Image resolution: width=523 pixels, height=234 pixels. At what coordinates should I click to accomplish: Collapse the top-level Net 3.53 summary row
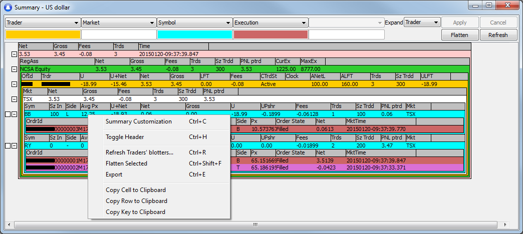click(x=14, y=54)
